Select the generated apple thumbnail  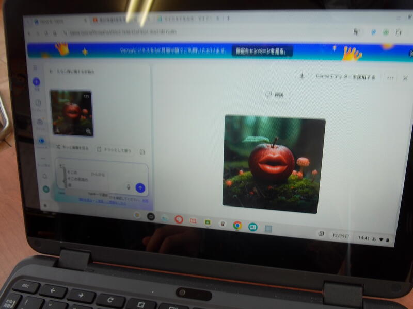click(x=72, y=113)
